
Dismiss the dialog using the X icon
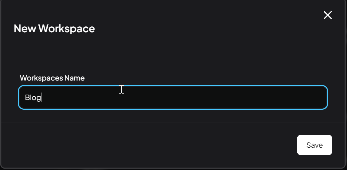coord(328,15)
